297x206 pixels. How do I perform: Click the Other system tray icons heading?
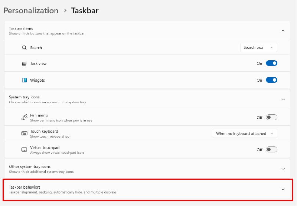click(30, 166)
